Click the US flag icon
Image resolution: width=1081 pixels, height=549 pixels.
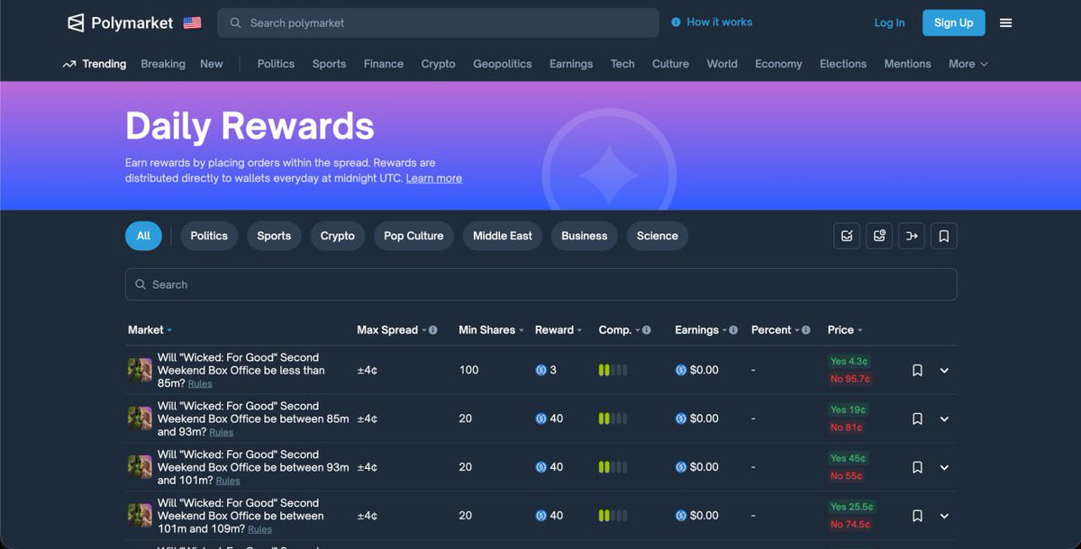coord(192,22)
